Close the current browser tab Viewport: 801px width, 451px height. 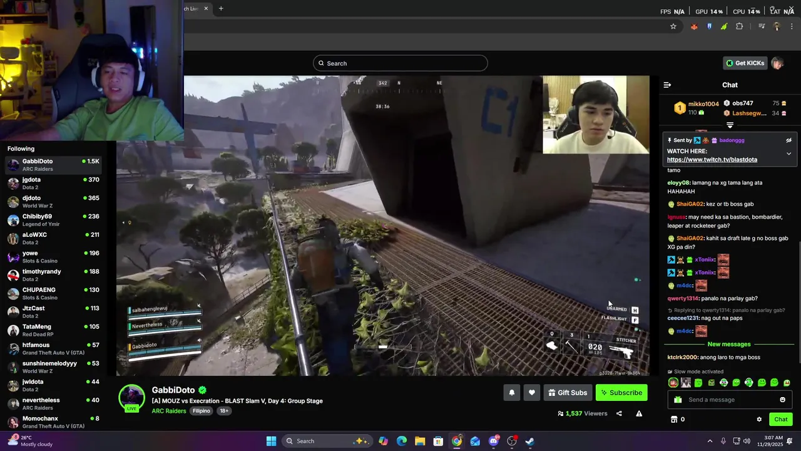click(206, 9)
